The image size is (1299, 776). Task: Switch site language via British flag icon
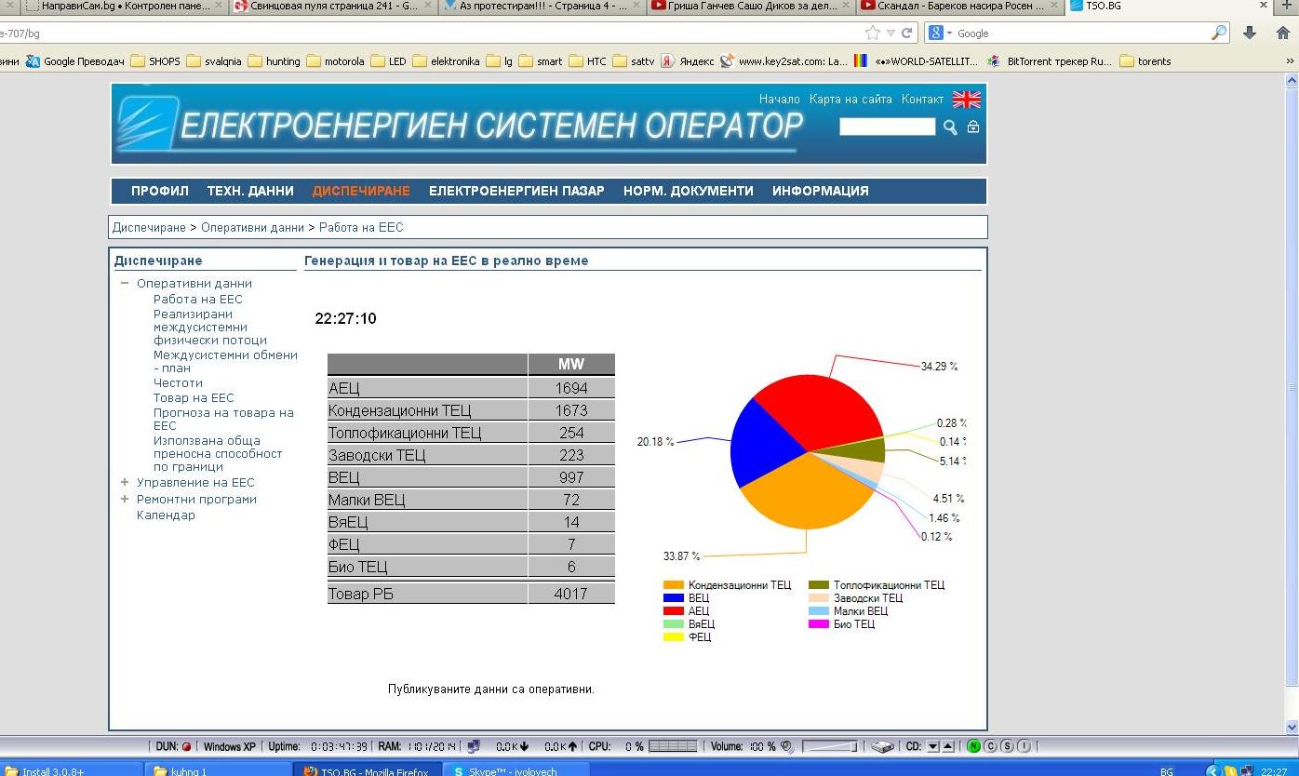click(x=967, y=100)
